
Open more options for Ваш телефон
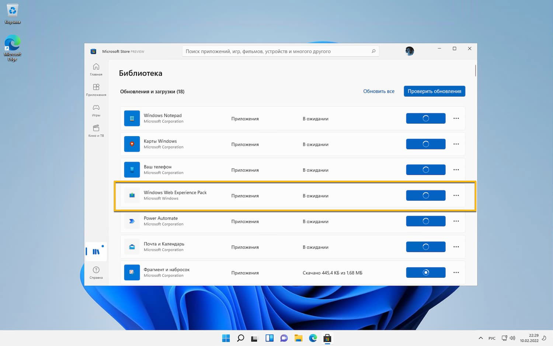[x=456, y=170]
